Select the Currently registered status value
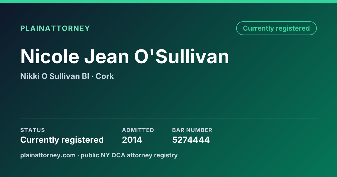Viewport: 337px width, 177px height. click(x=62, y=140)
